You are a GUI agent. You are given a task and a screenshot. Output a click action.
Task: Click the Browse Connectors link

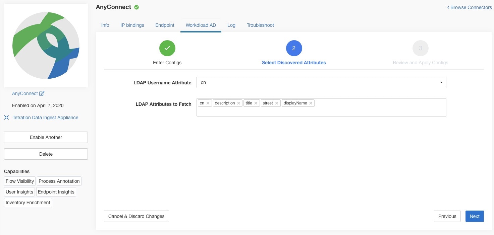tap(470, 7)
